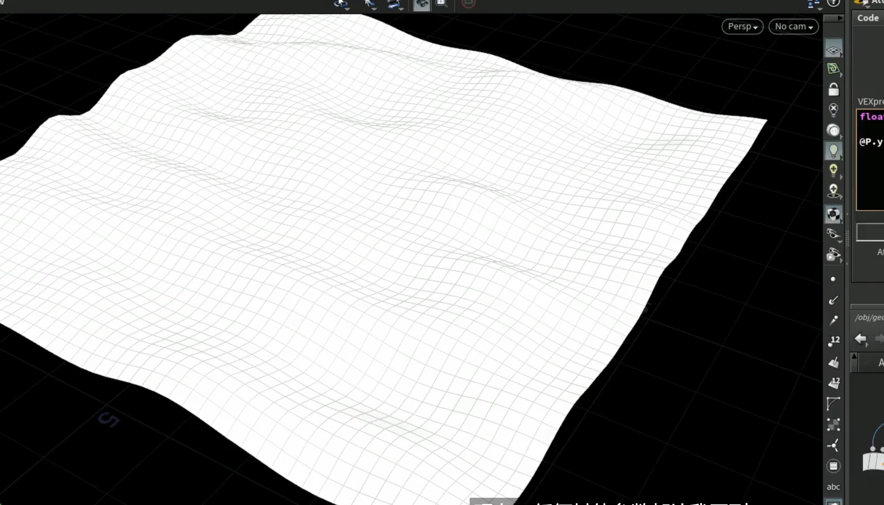This screenshot has width=884, height=505.
Task: Toggle display point numbers icon
Action: [833, 341]
